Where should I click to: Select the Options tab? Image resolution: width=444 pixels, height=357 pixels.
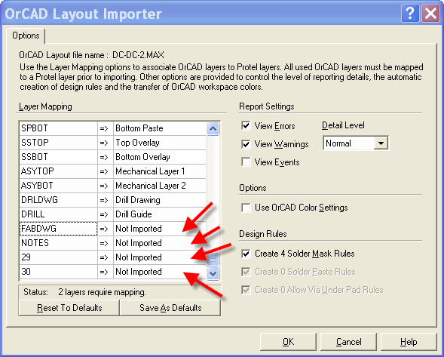coord(26,35)
